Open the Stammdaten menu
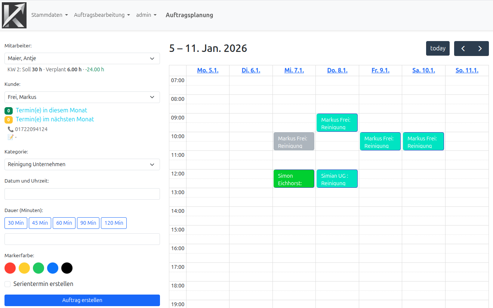The height and width of the screenshot is (308, 493). [x=49, y=15]
